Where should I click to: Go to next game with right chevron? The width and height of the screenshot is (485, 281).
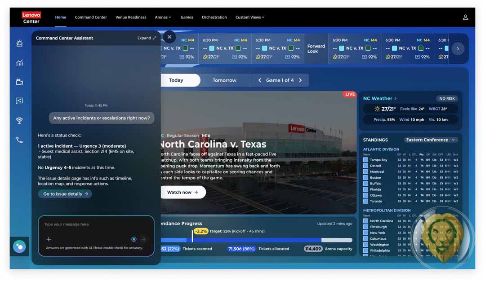pyautogui.click(x=300, y=80)
